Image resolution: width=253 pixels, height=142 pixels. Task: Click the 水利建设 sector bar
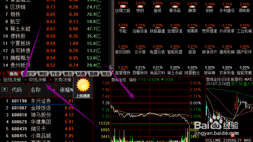(x=227, y=7)
